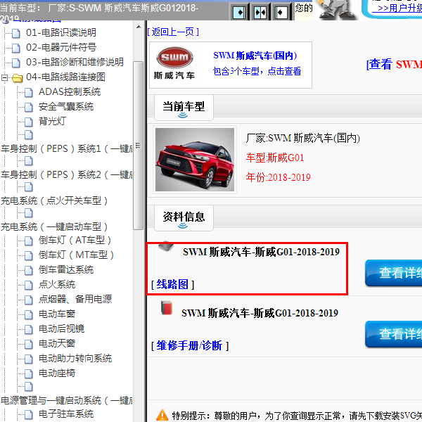Click page icon beside 倒车雷达系统
This screenshot has width=422, height=422.
click(29, 270)
